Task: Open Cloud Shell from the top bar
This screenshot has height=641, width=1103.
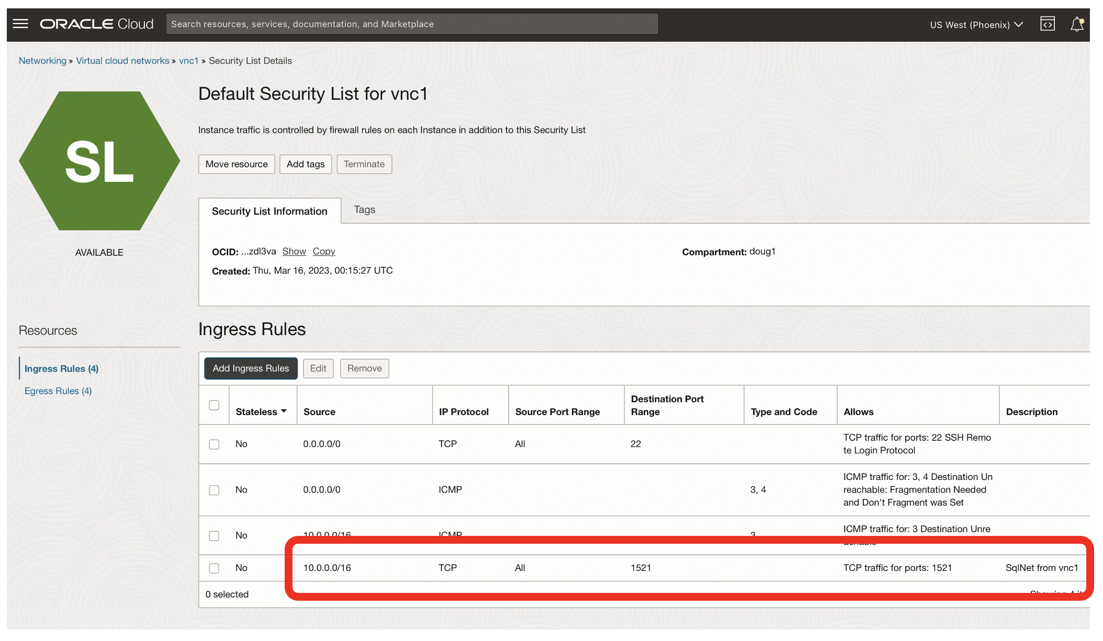Action: coord(1047,24)
